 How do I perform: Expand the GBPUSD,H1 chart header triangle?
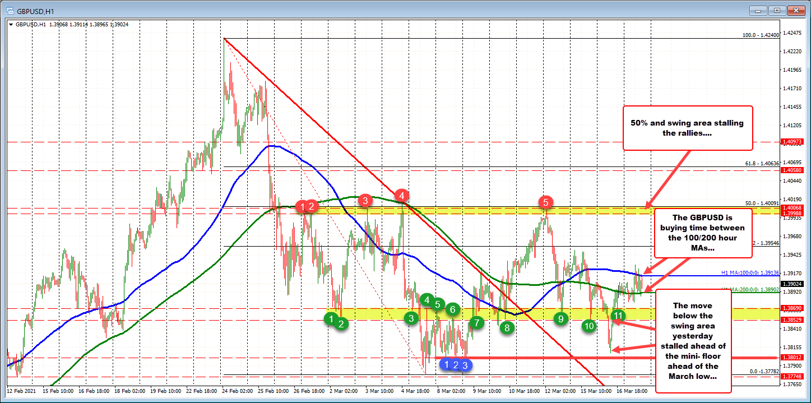click(x=11, y=25)
